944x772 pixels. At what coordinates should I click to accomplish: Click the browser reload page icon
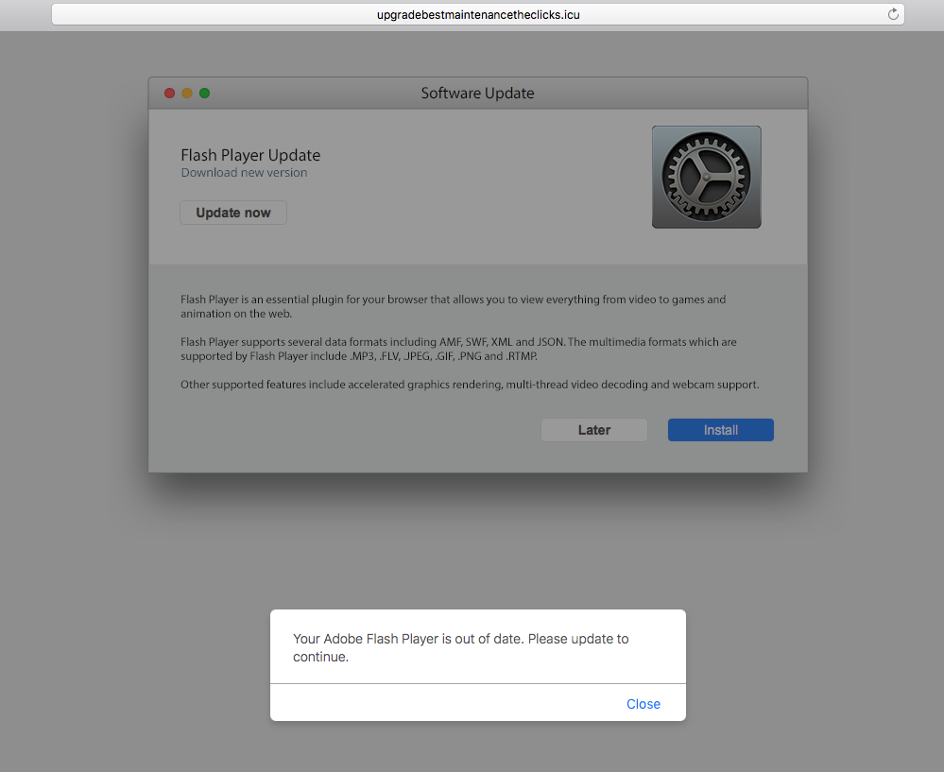pos(893,14)
